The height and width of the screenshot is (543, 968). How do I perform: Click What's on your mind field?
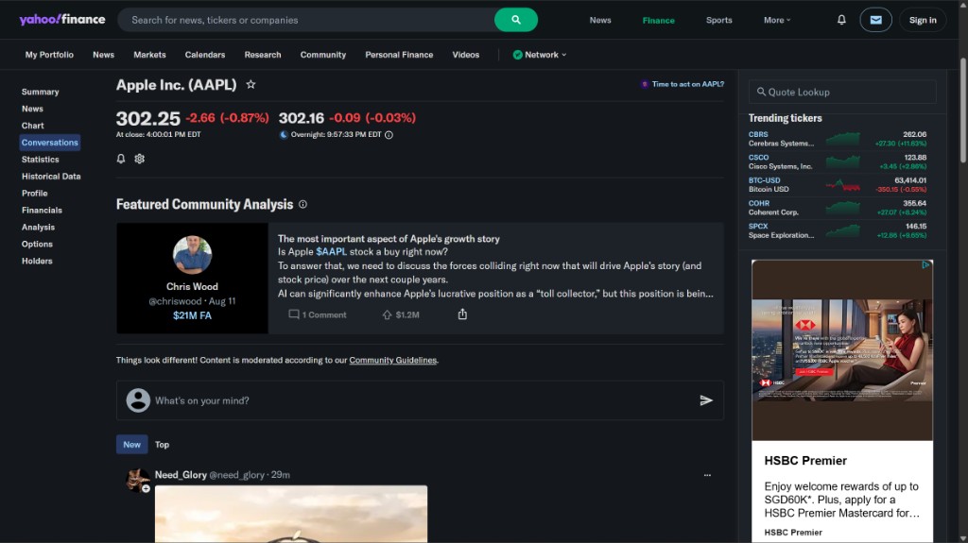[420, 400]
